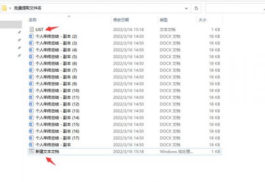This screenshot has height=182, width=265.
Task: Click the Word icon for 副本 (15)
Action: (31, 124)
